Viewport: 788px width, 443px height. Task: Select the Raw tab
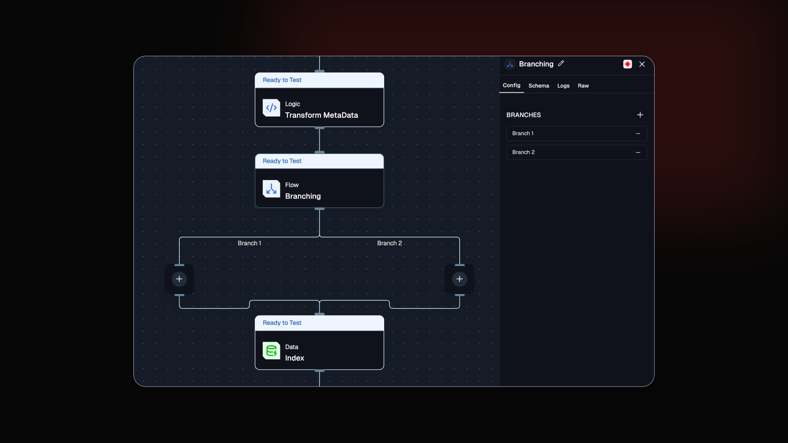(583, 86)
